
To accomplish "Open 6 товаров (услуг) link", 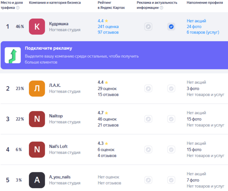I will [x=203, y=32].
